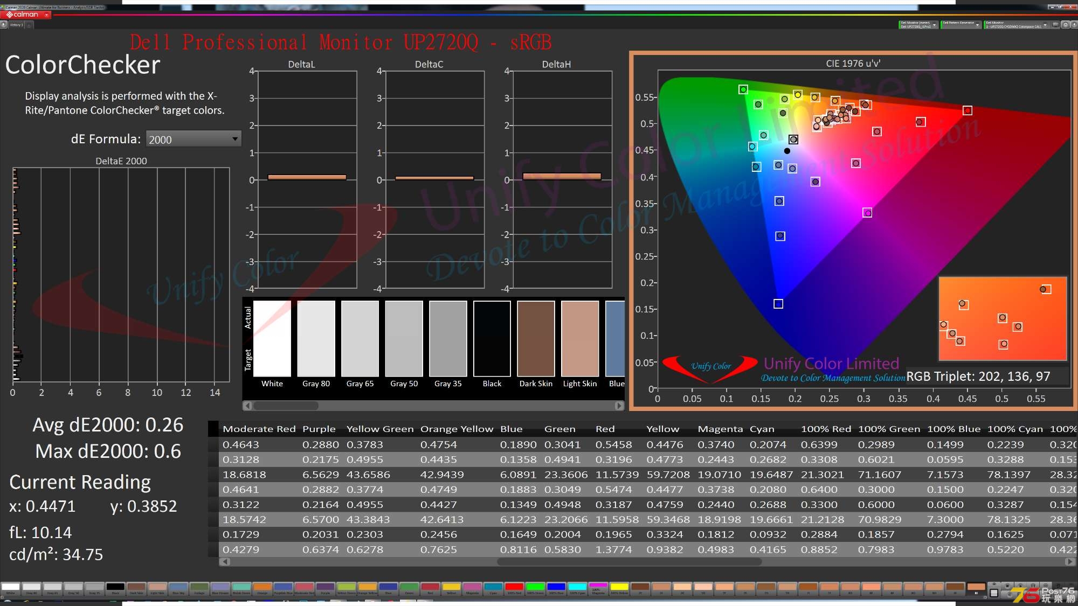Select the White patch in Actual/Target strip

(x=272, y=339)
